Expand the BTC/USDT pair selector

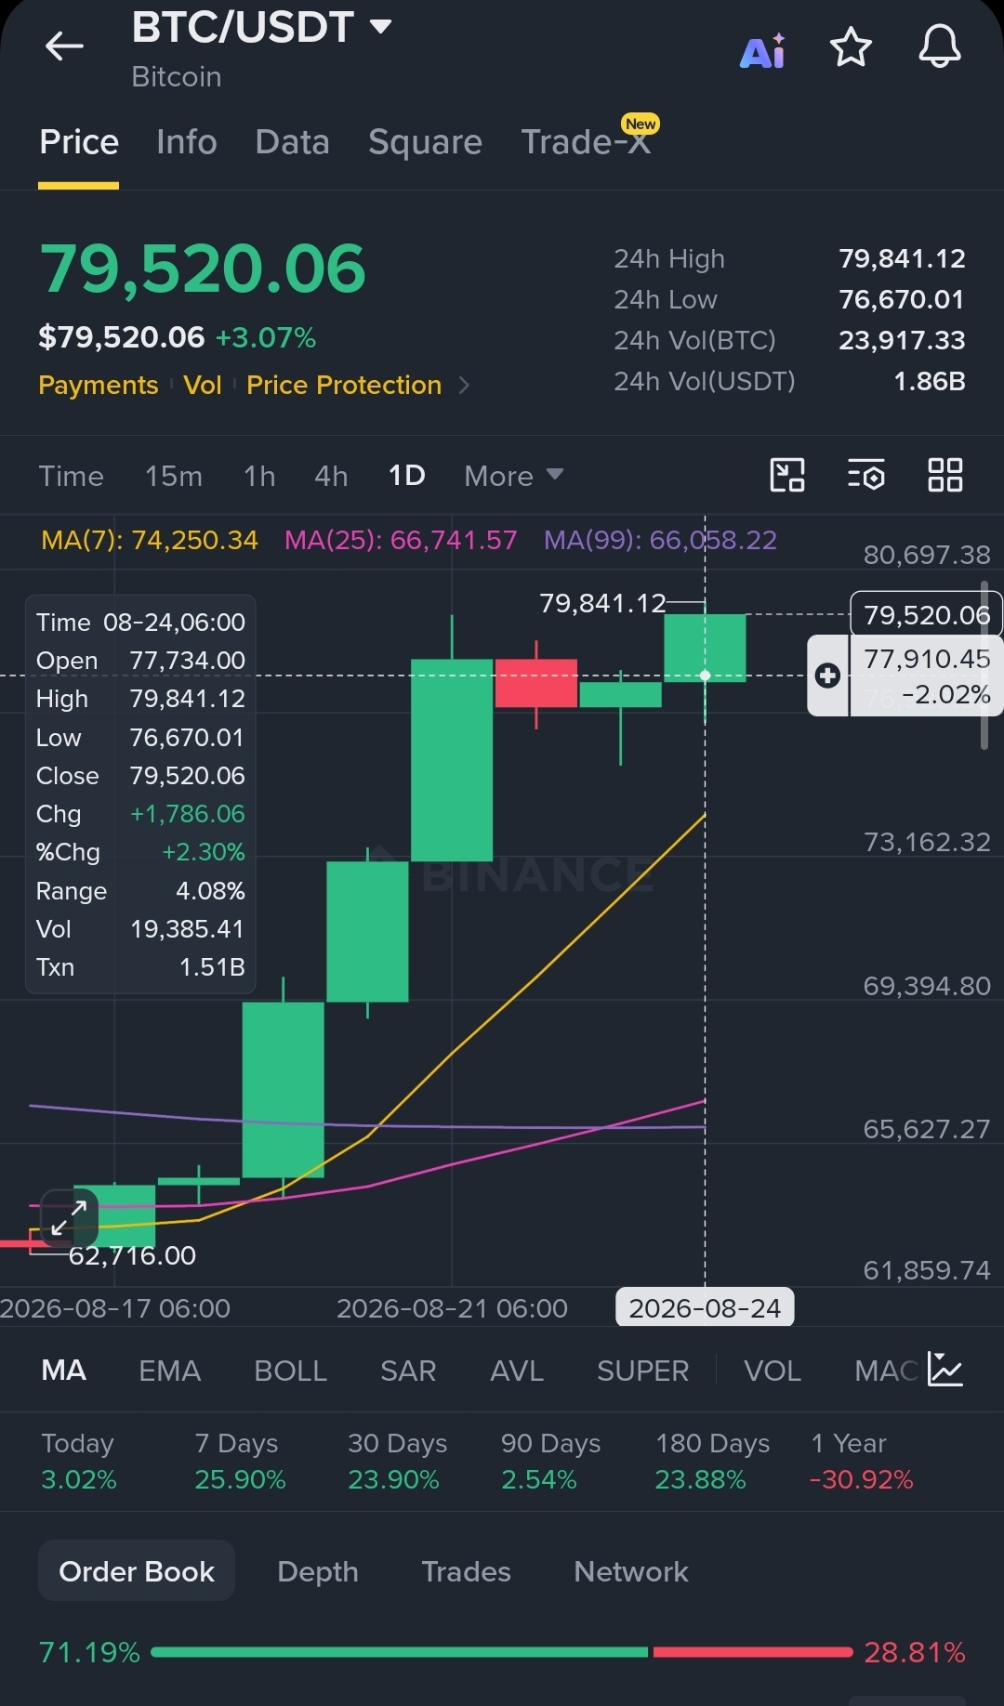tap(380, 26)
